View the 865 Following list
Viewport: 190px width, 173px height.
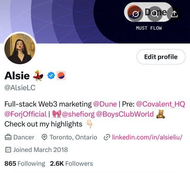(x=25, y=164)
